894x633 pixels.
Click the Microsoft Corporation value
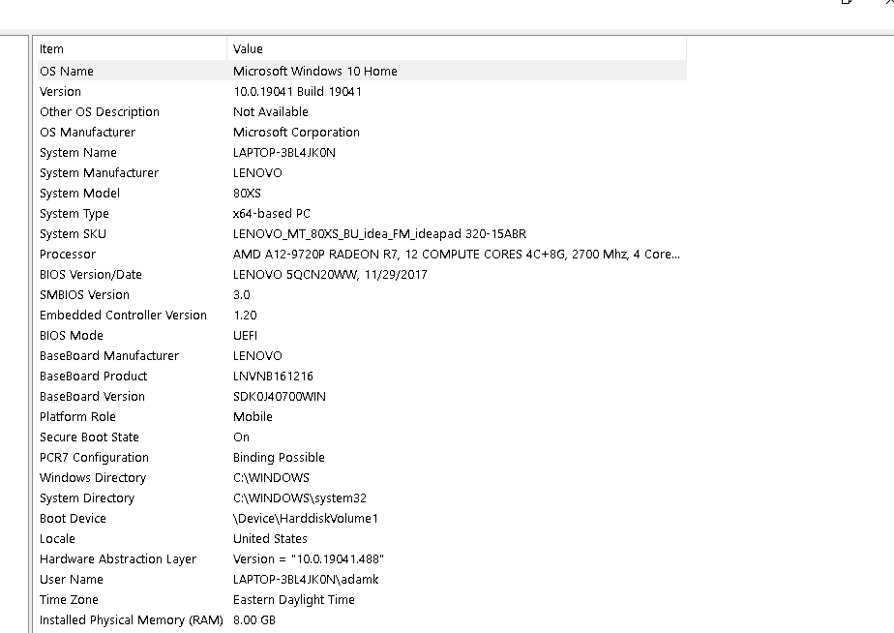[x=296, y=133]
